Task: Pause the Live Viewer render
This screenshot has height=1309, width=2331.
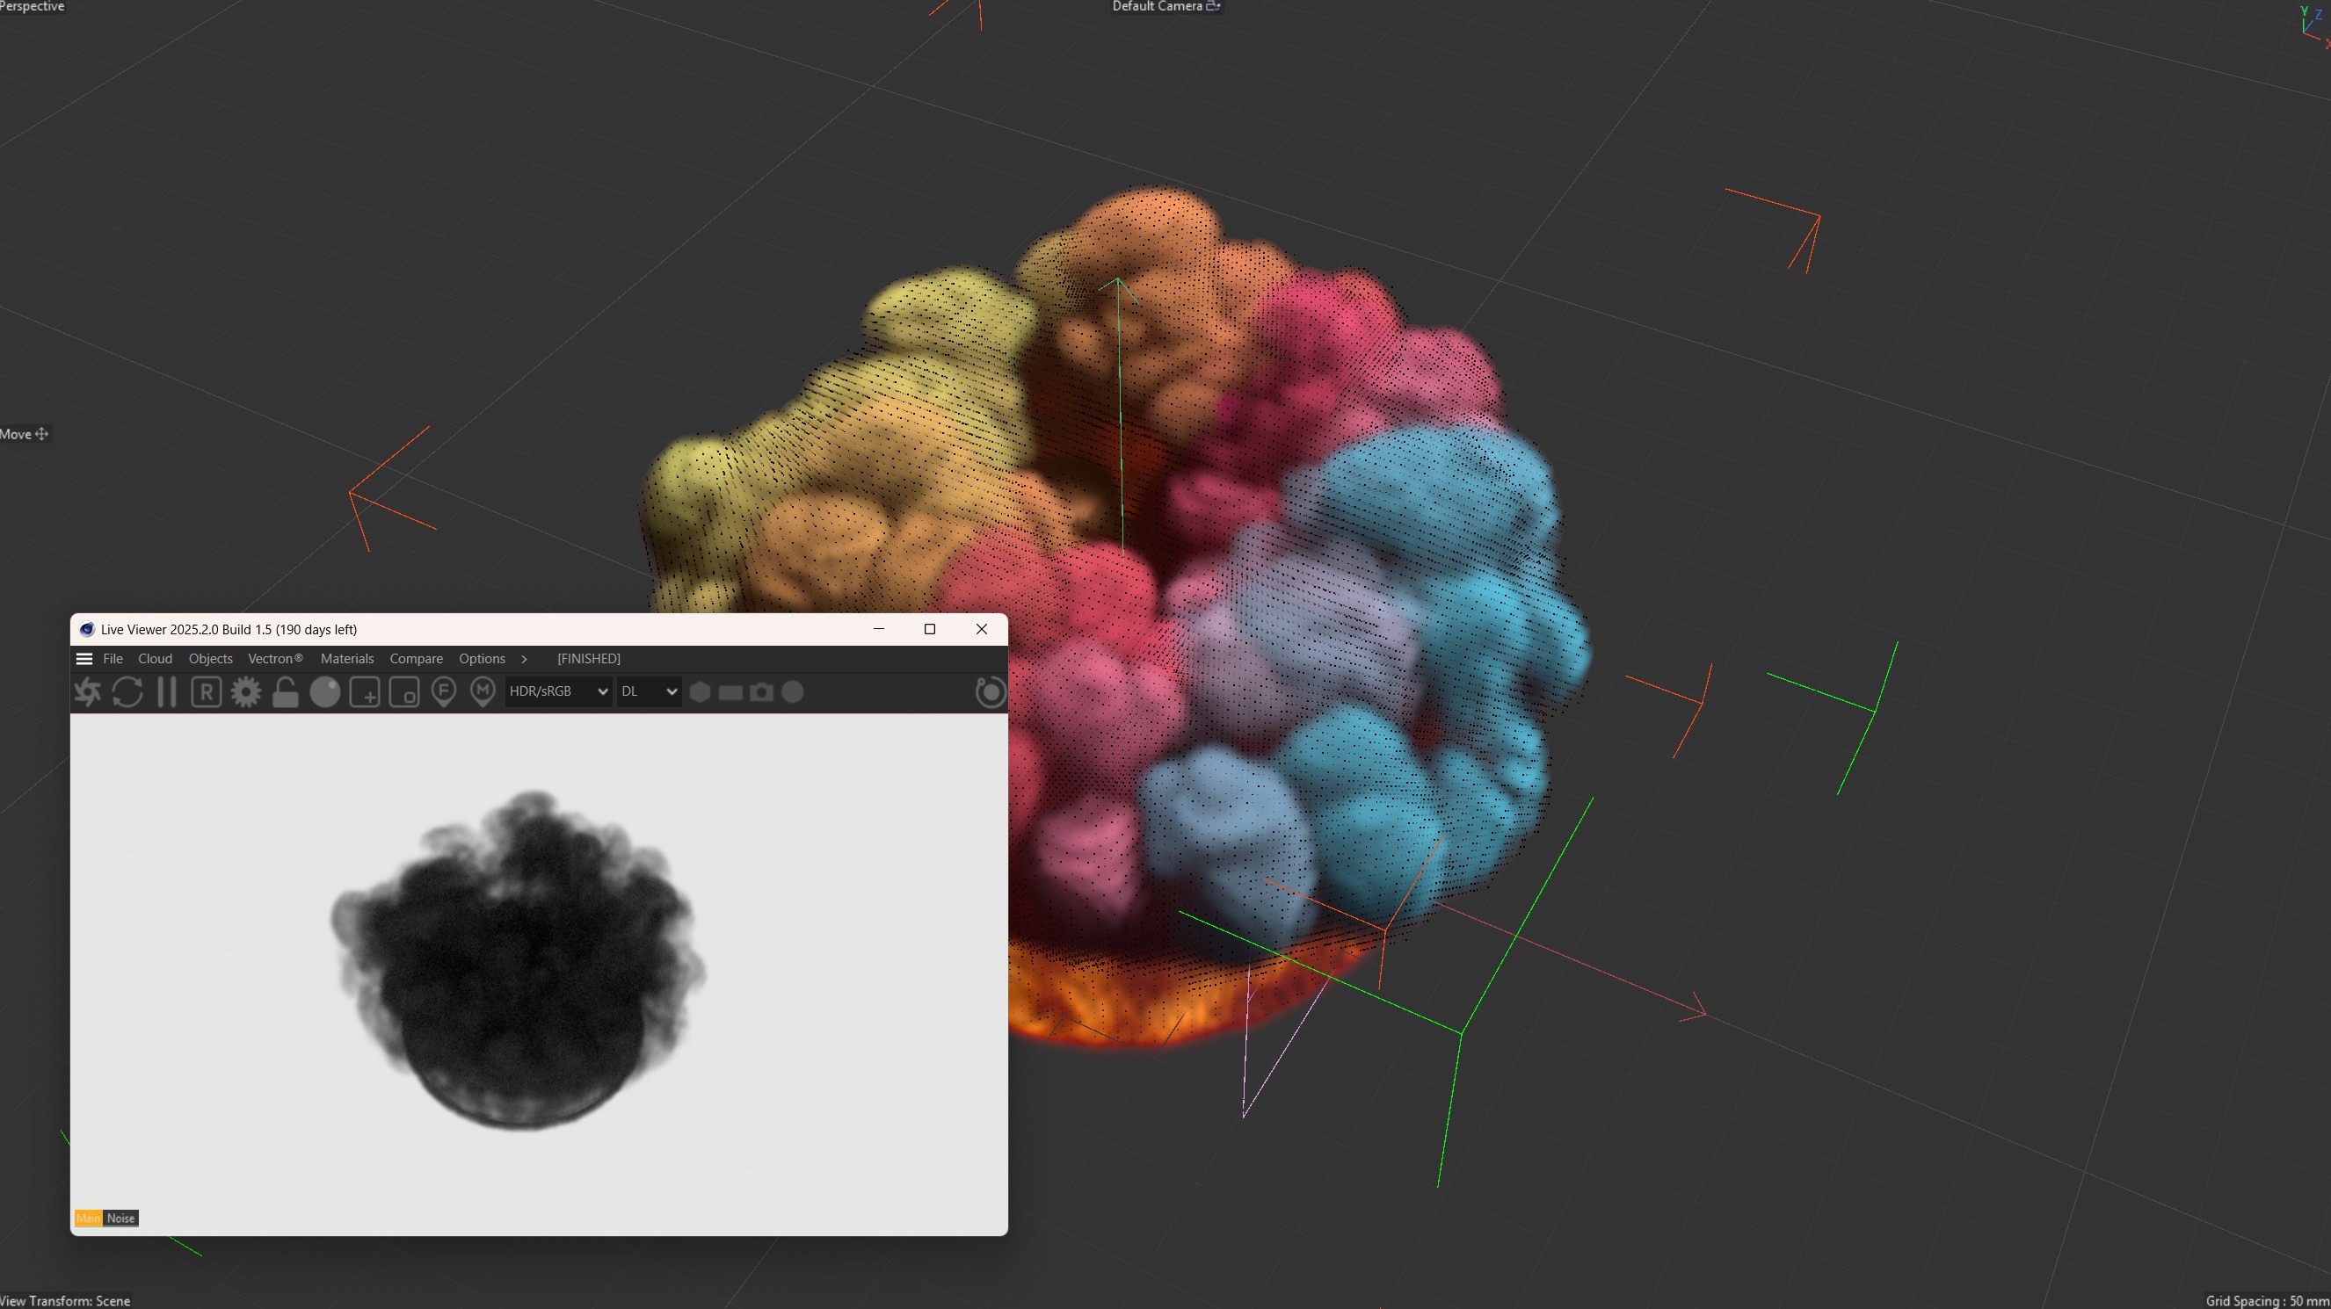Action: click(166, 692)
